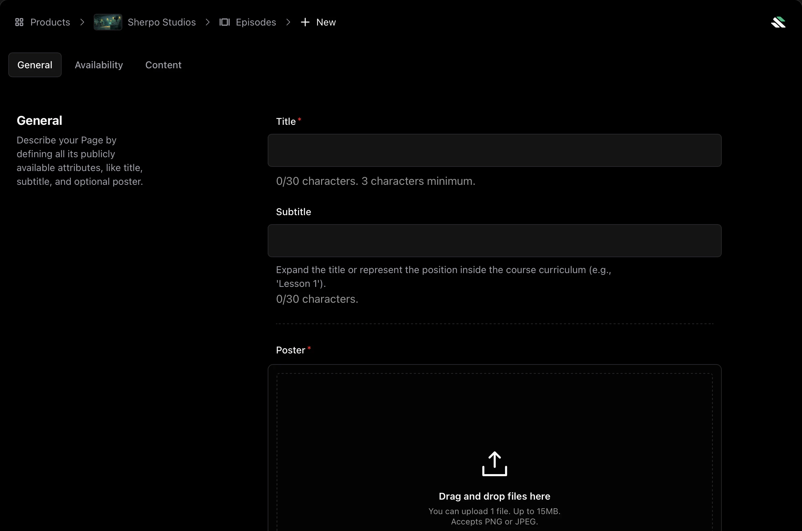
Task: Open the Content tab
Action: pyautogui.click(x=163, y=65)
